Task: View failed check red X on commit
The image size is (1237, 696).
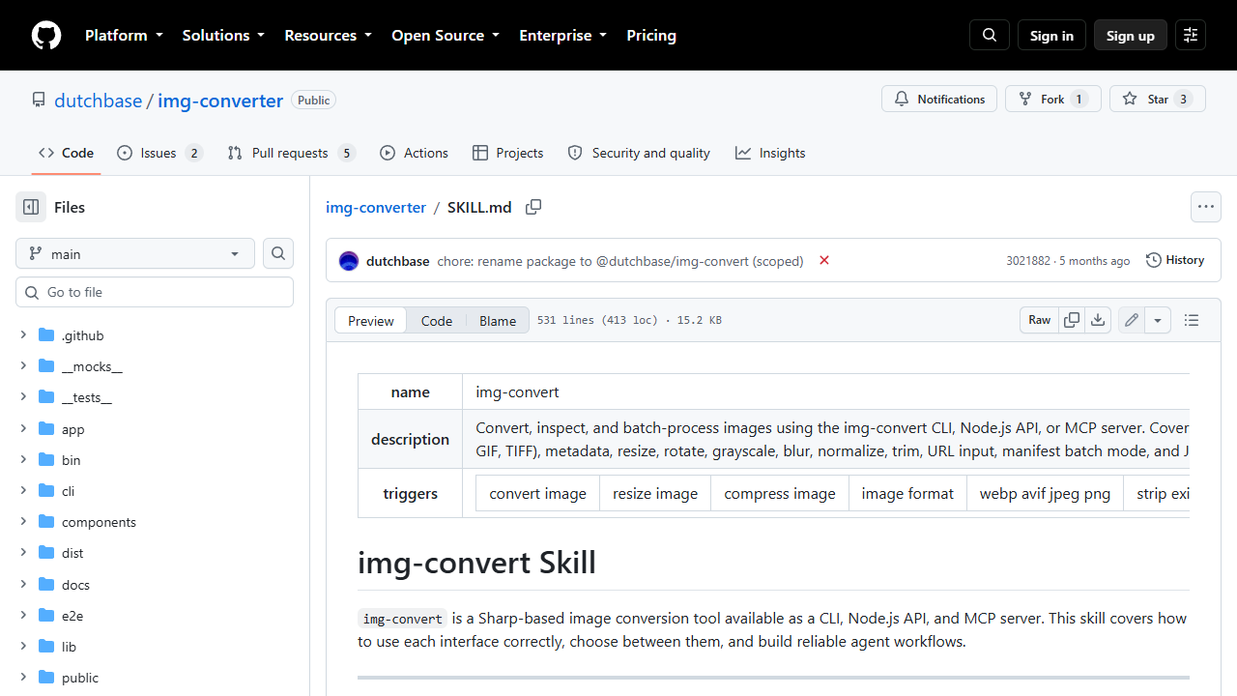Action: 824,260
